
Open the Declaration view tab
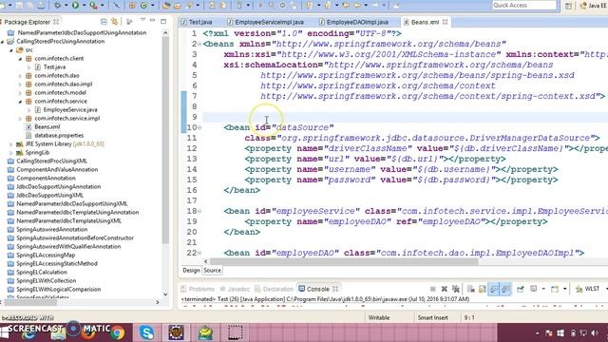point(274,289)
